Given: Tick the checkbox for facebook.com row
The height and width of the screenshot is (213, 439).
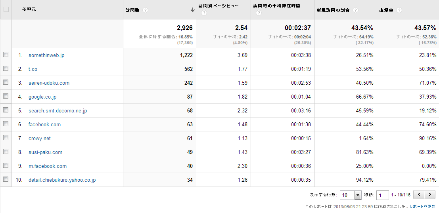Looking at the screenshot, I should point(6,124).
